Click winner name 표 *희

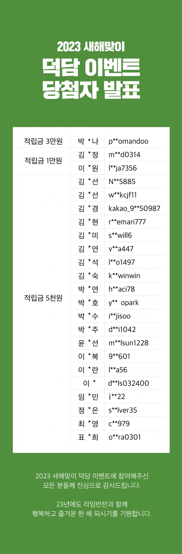(x=88, y=437)
